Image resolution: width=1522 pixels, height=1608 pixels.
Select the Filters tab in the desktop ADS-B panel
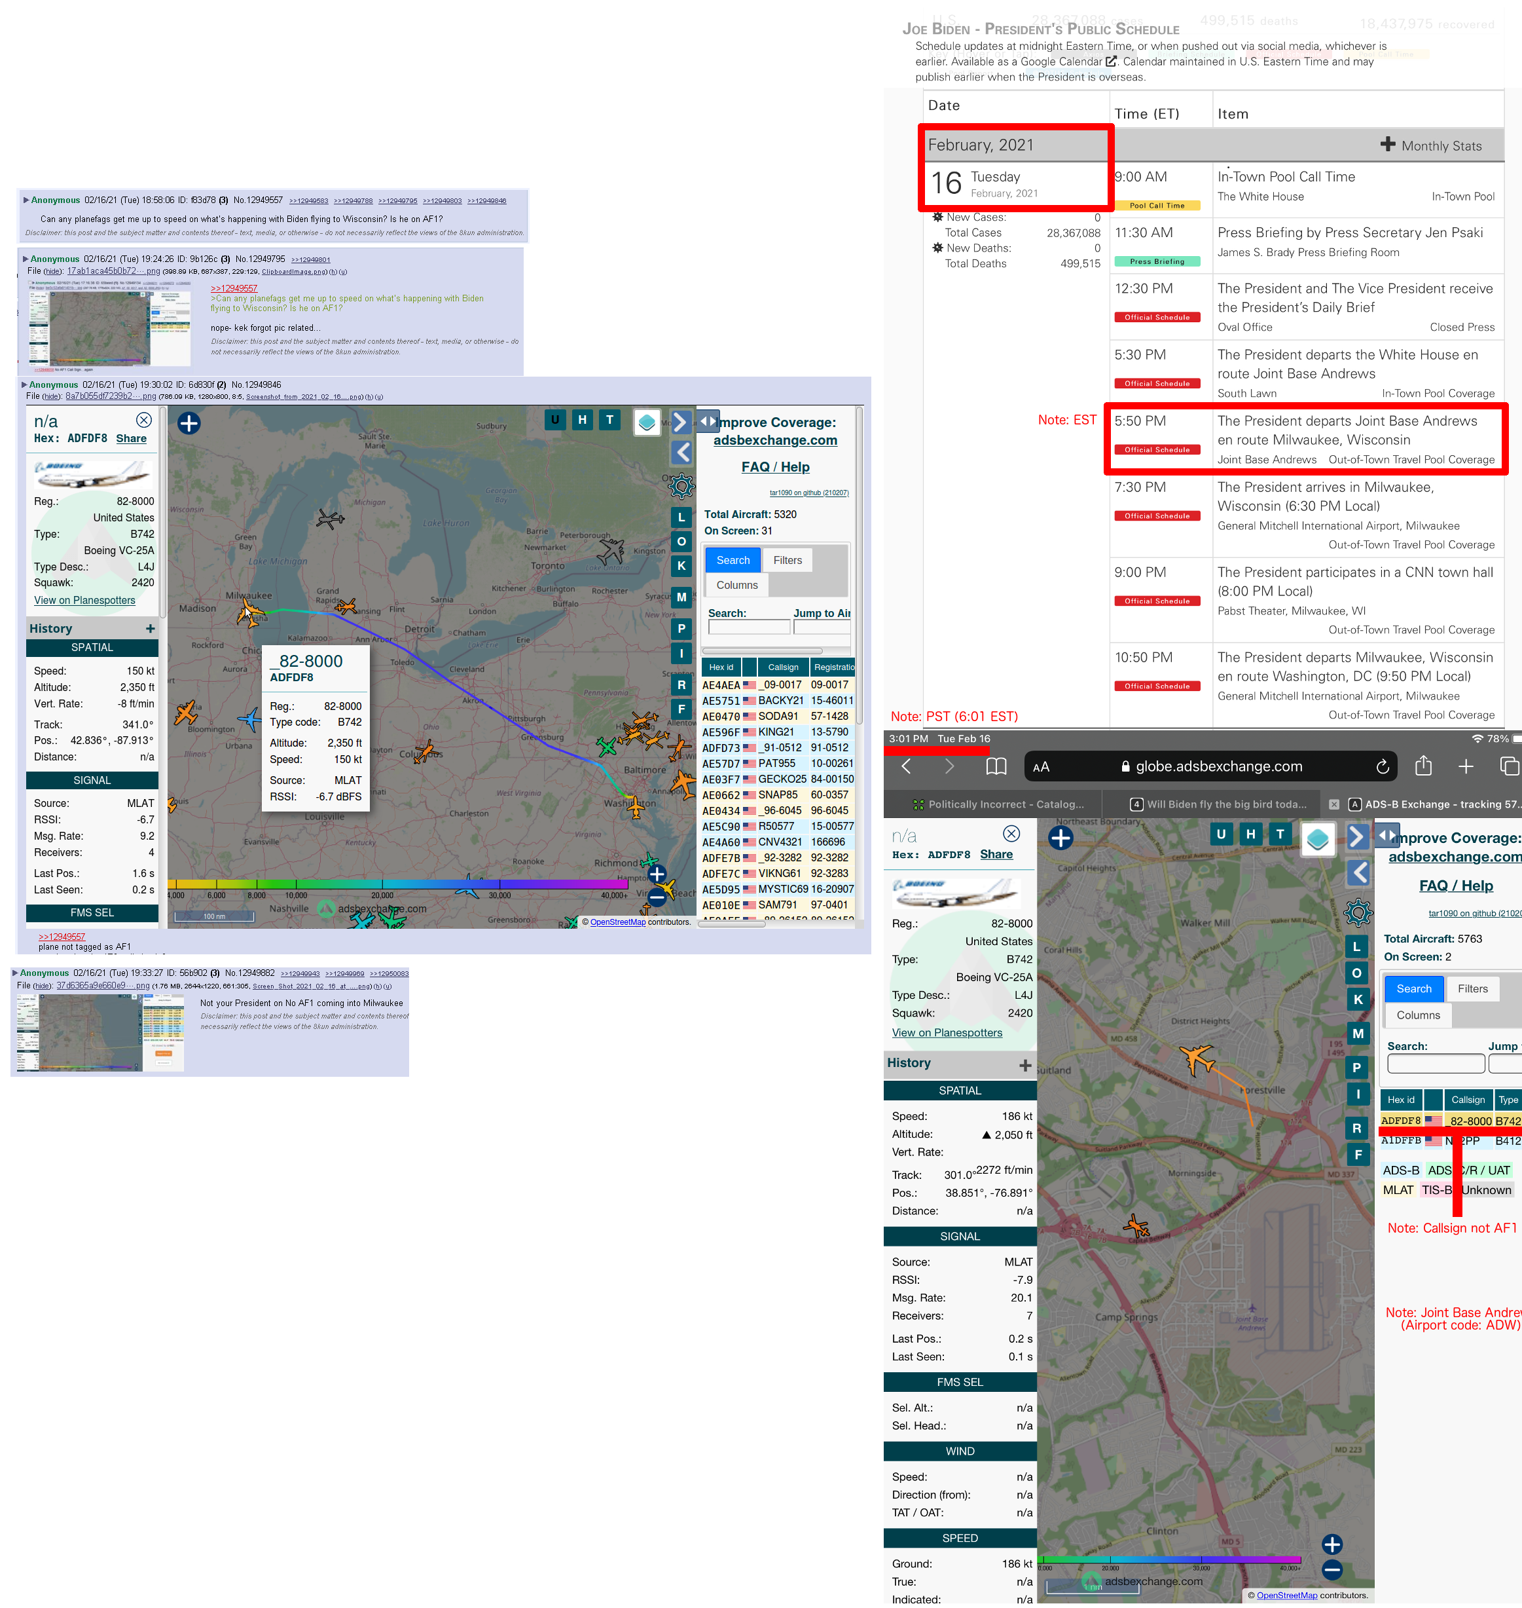coord(787,561)
